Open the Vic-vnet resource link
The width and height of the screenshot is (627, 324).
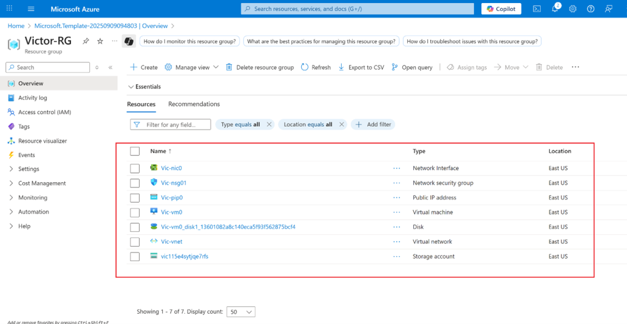pos(172,242)
